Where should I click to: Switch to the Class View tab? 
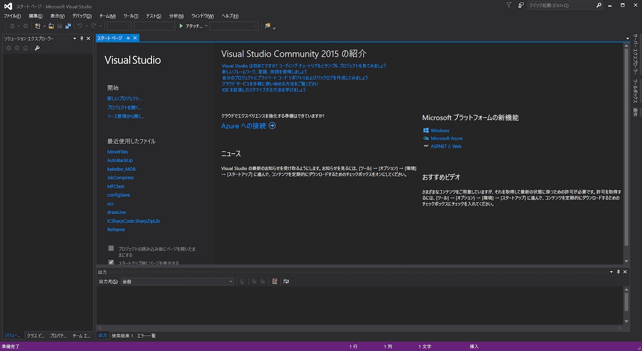coord(36,336)
